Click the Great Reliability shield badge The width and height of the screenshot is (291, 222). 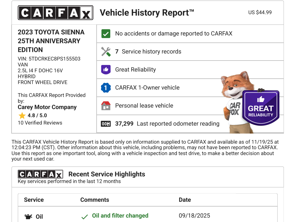pos(260,108)
